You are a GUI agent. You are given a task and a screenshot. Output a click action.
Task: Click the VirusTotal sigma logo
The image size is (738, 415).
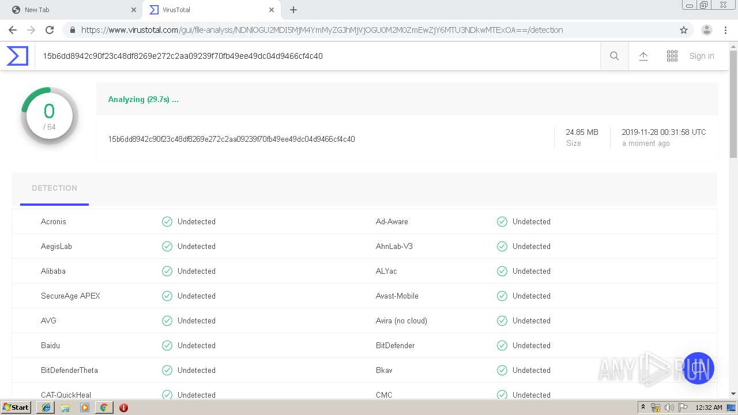tap(17, 56)
